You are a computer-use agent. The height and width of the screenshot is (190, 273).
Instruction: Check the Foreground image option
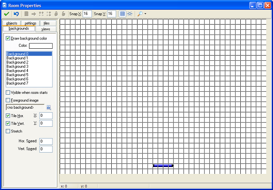8,100
